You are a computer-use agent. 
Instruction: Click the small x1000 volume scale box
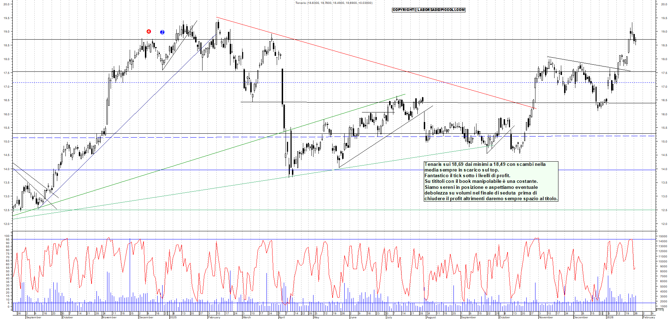tap(660, 309)
